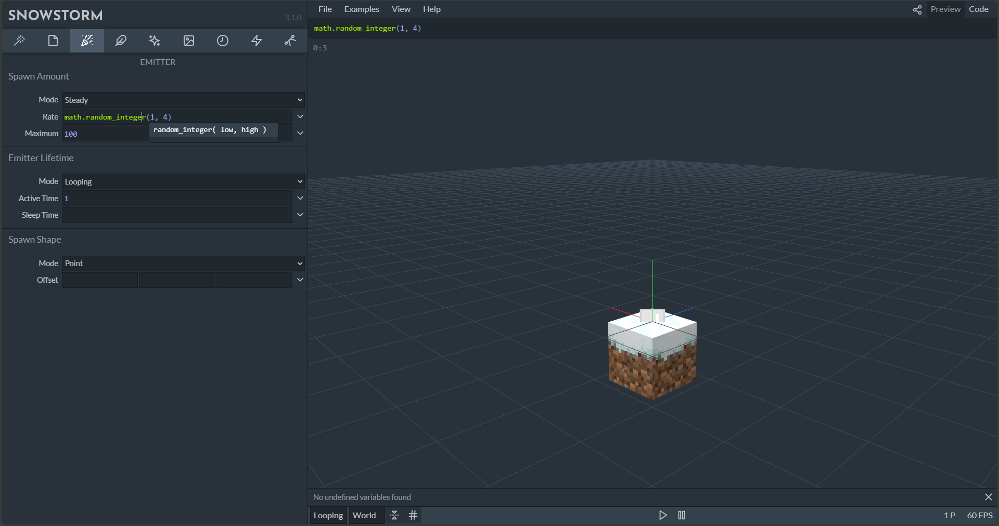Open Spawn Amount Mode Steady dropdown
The image size is (999, 526).
(x=183, y=100)
